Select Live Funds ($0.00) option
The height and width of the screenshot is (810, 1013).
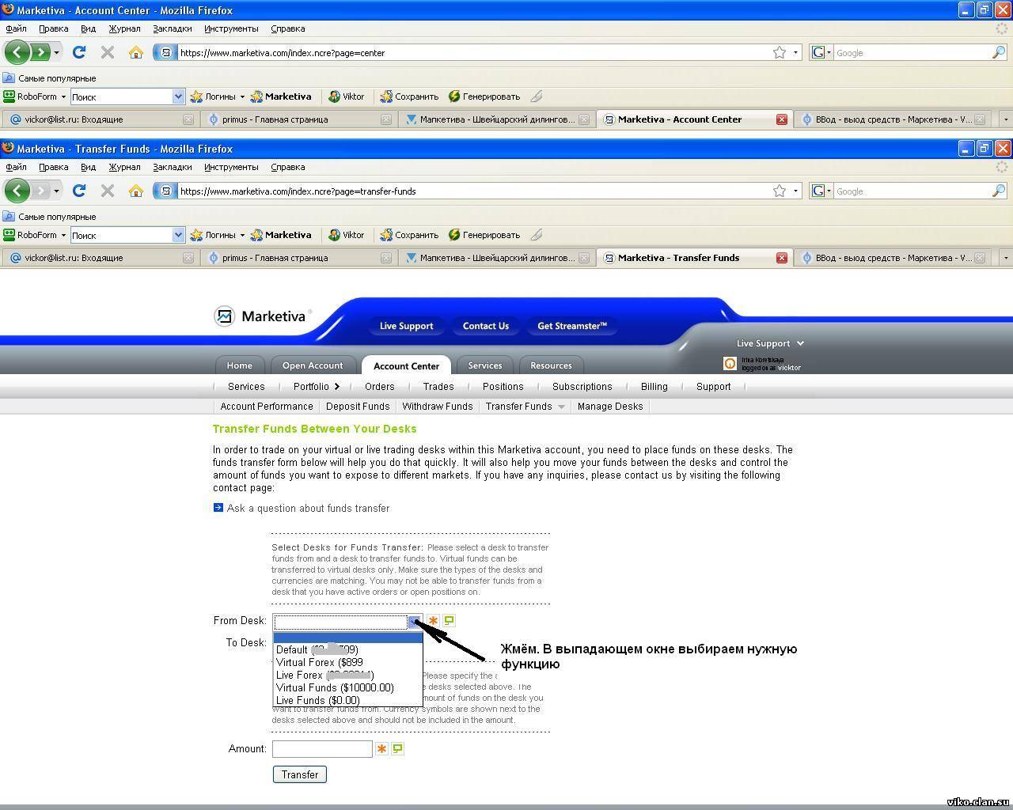(348, 700)
